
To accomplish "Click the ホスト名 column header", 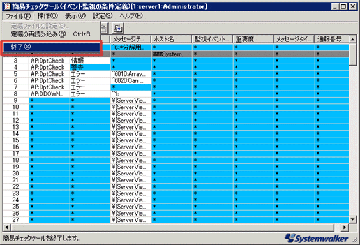I will click(x=172, y=39).
